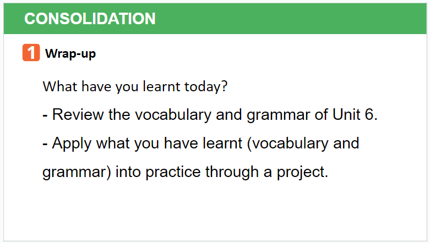Click '(vocabulary' in the second bullet
Viewport: 430px width, 243px height.
(287, 143)
